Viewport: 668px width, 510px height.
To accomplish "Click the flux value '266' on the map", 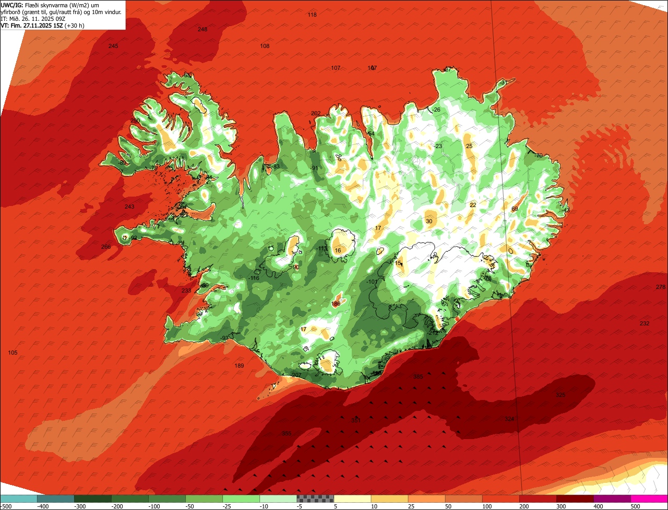I will [106, 247].
